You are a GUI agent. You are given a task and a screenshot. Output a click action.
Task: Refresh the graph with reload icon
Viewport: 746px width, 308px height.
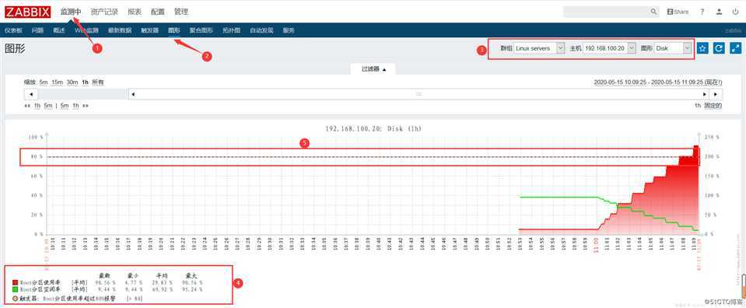(x=719, y=48)
